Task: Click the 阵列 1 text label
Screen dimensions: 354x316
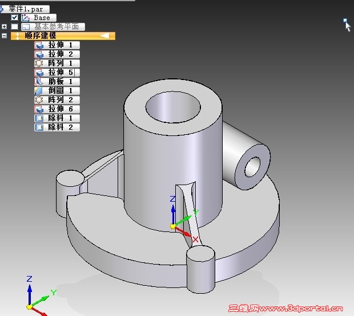Action: point(61,63)
